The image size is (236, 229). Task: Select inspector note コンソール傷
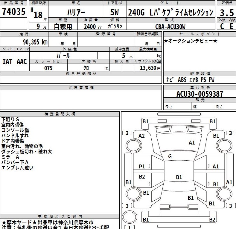pyautogui.click(x=15, y=130)
